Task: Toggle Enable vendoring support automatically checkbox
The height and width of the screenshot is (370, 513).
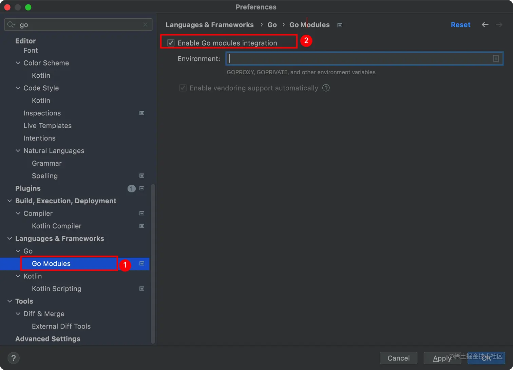Action: (183, 88)
